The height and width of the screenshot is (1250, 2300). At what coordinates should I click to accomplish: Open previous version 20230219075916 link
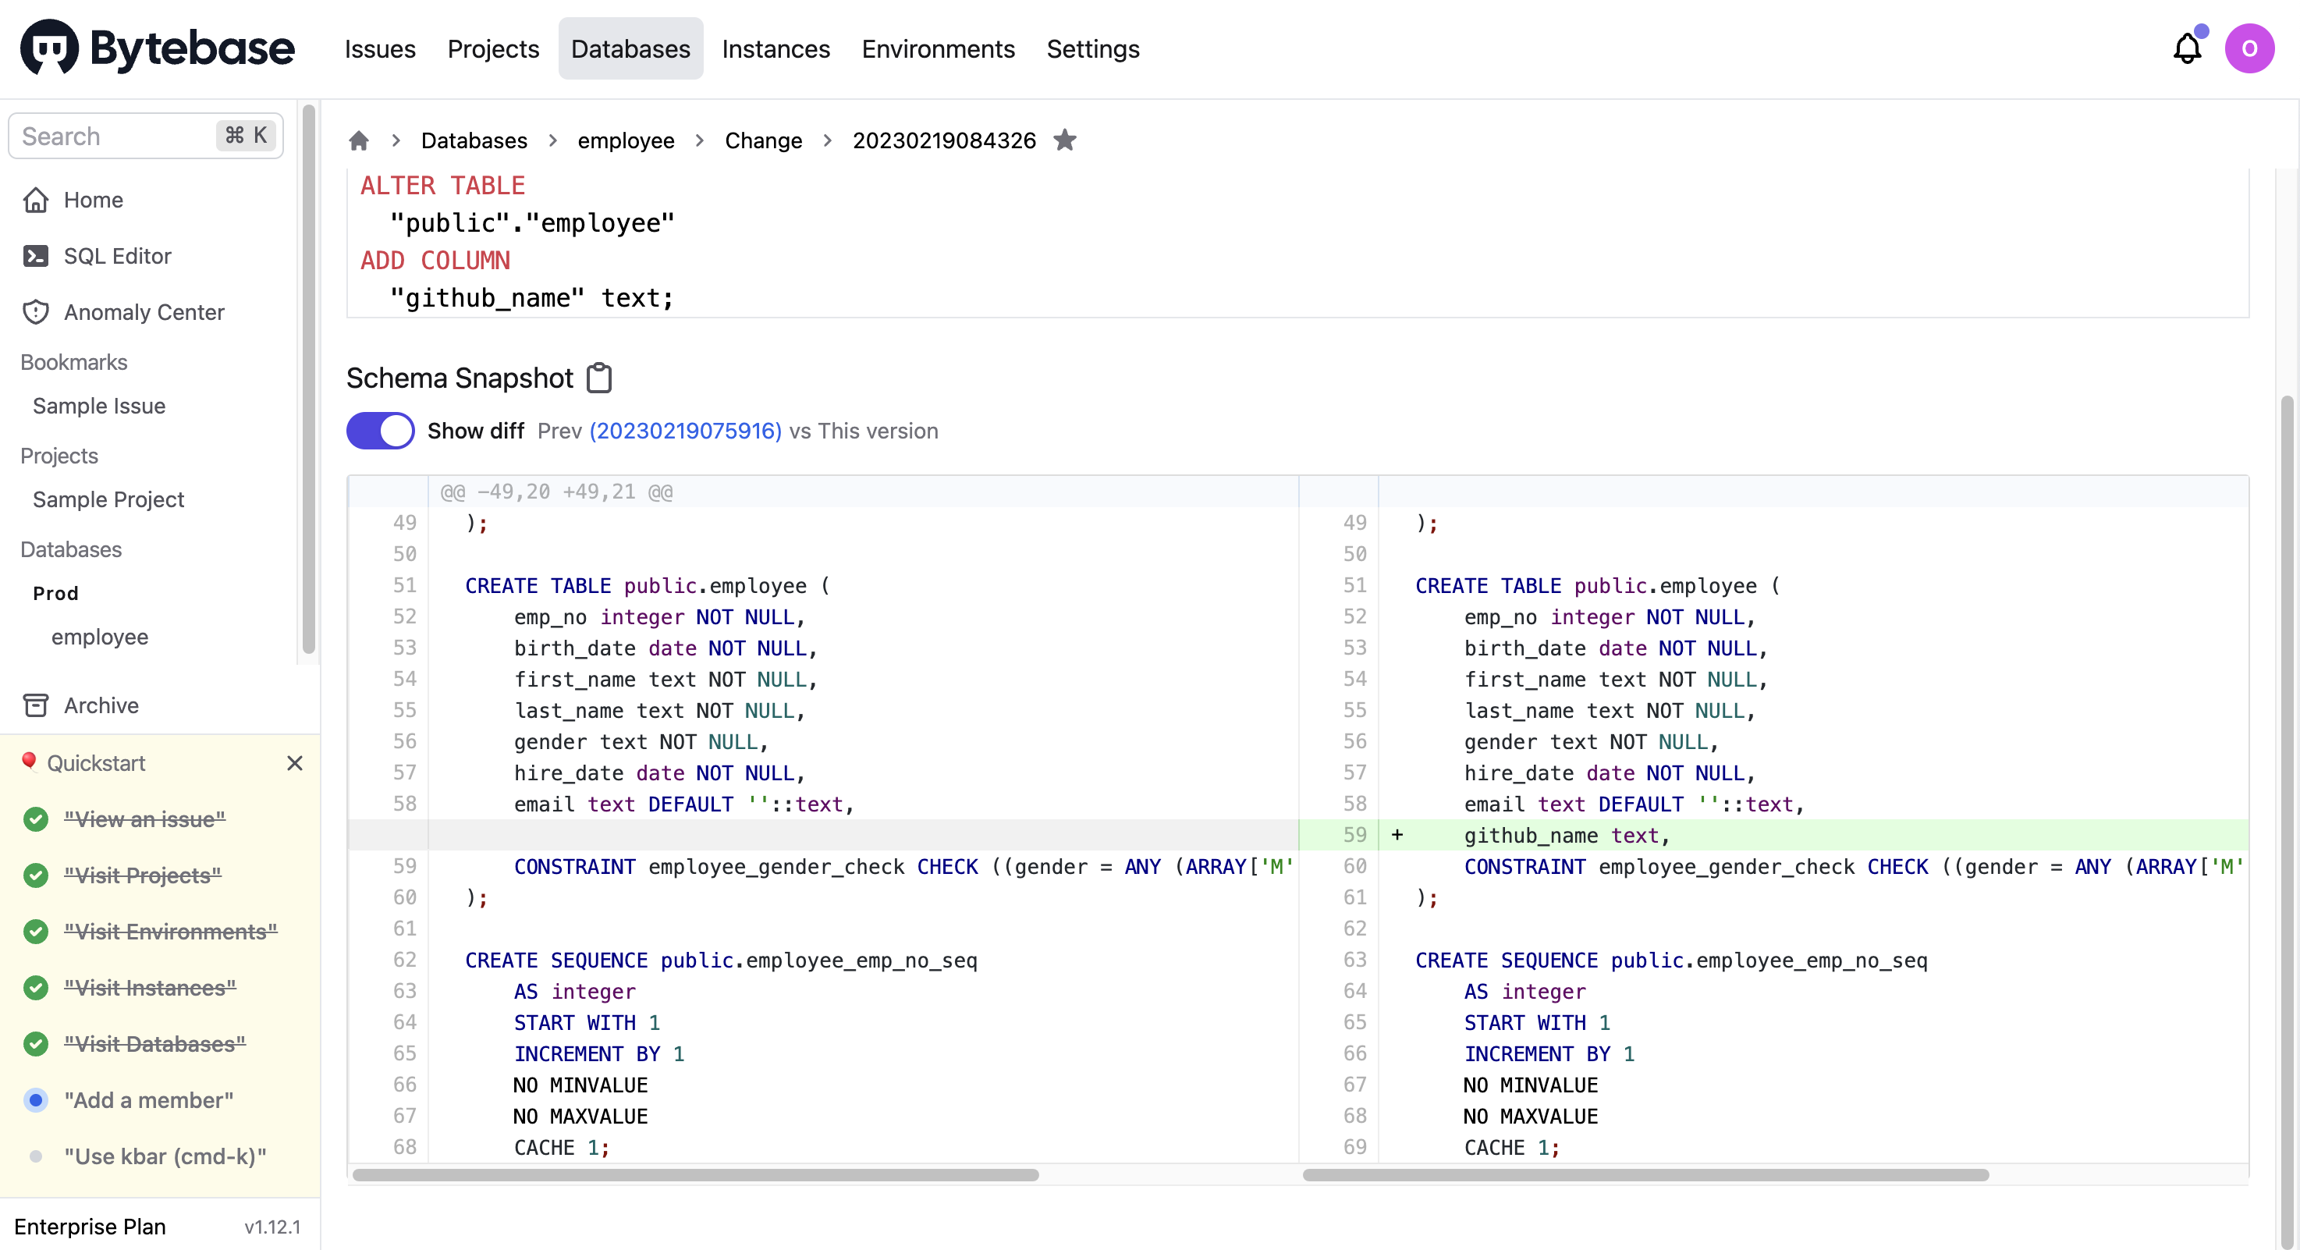pyautogui.click(x=685, y=431)
